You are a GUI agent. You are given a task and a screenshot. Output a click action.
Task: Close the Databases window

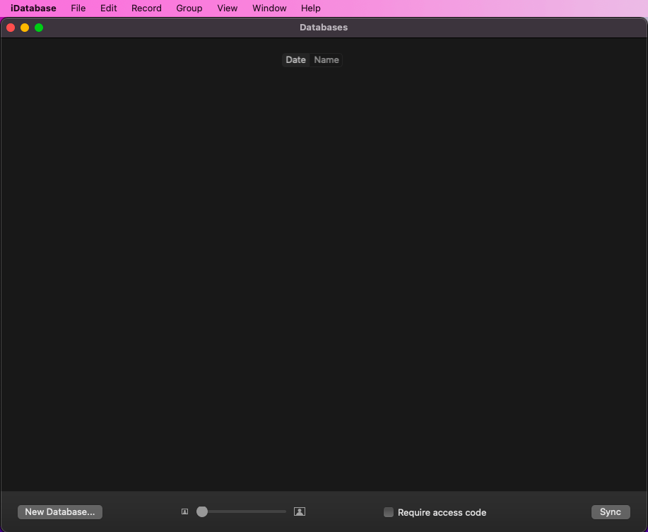[x=11, y=28]
